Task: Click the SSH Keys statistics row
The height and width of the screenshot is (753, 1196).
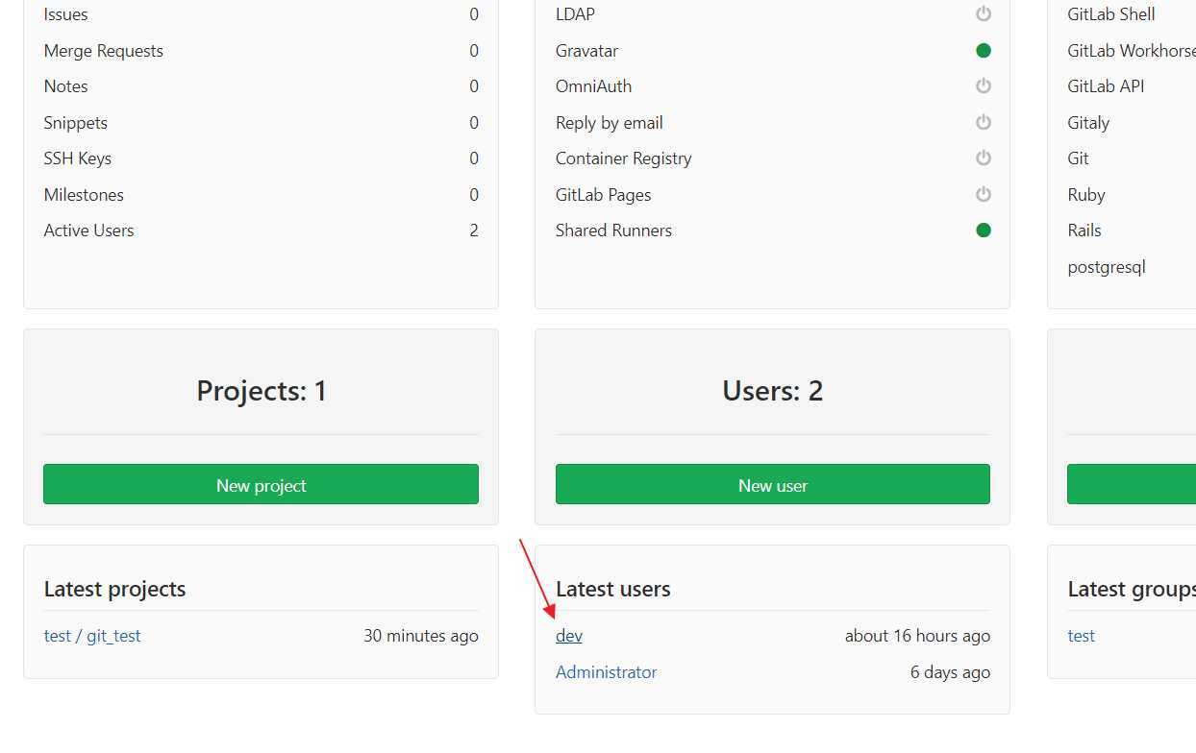Action: [x=261, y=158]
